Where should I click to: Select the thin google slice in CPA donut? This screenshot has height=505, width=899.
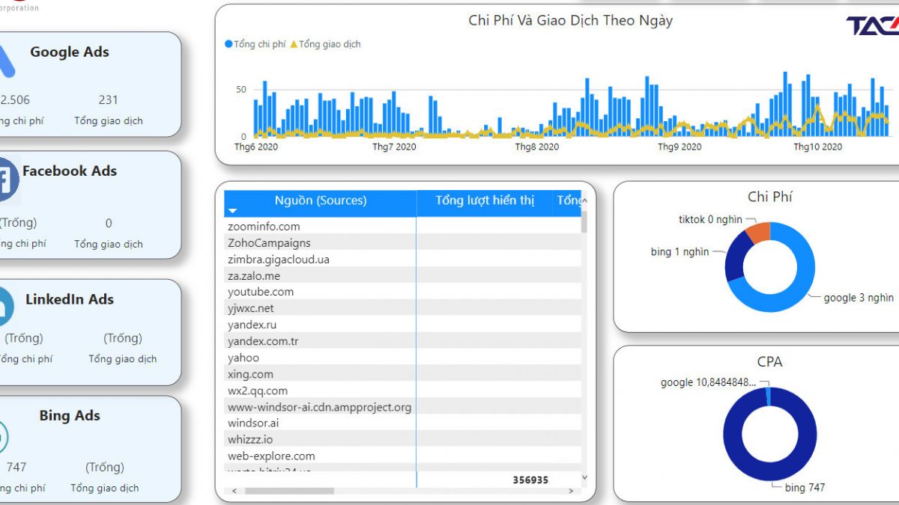pos(768,397)
